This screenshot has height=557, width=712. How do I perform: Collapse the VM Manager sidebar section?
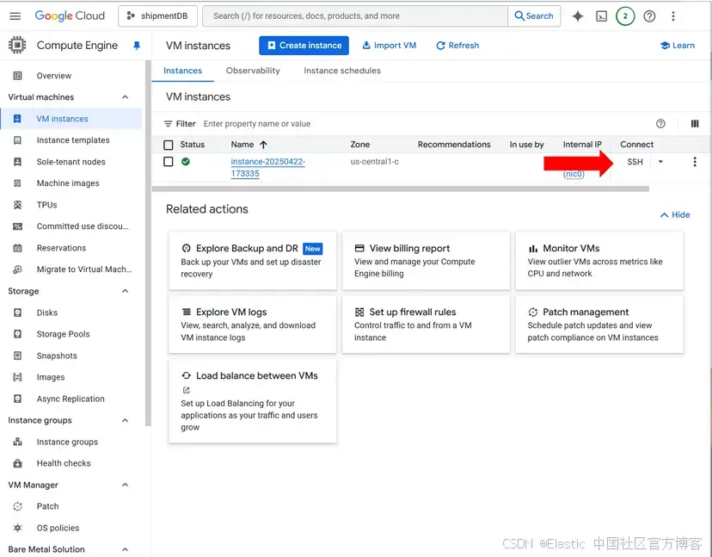point(126,485)
